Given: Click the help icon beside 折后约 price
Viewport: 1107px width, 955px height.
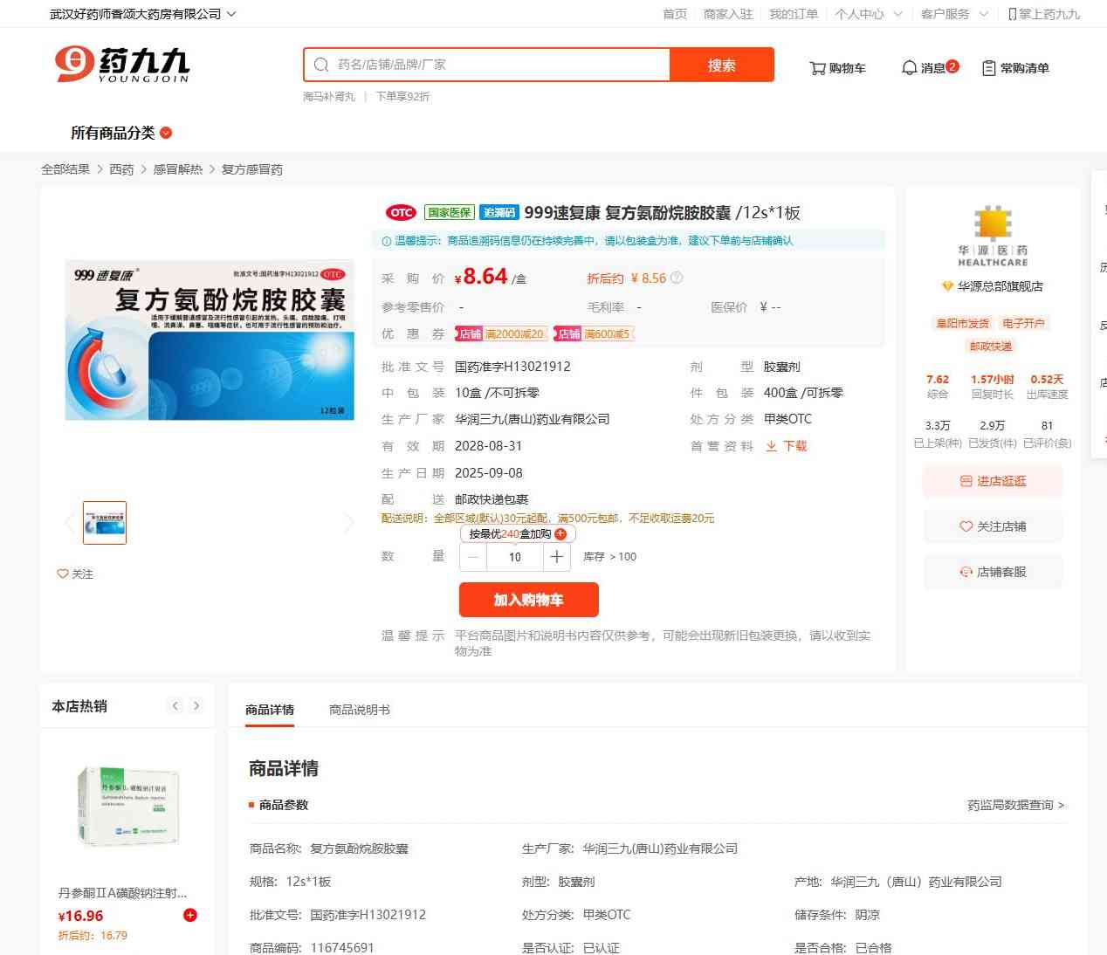Looking at the screenshot, I should [677, 278].
